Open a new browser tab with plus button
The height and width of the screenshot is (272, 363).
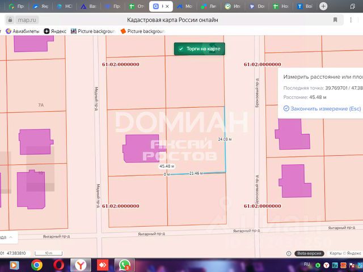tap(323, 6)
